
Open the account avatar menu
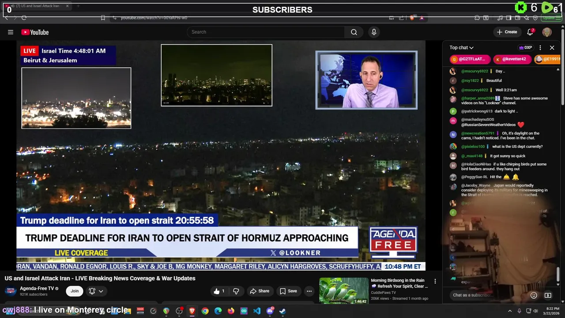547,32
